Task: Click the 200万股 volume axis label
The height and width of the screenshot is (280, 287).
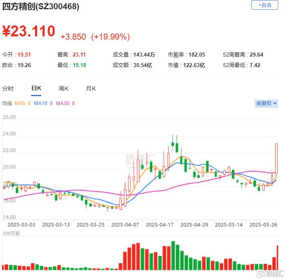Action: point(11,234)
